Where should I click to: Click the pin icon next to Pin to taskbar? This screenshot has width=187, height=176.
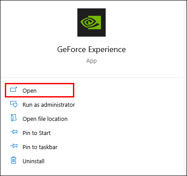[14, 146]
